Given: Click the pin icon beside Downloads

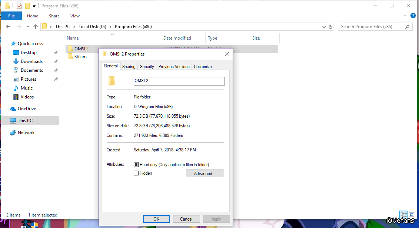Looking at the screenshot, I should click(56, 62).
